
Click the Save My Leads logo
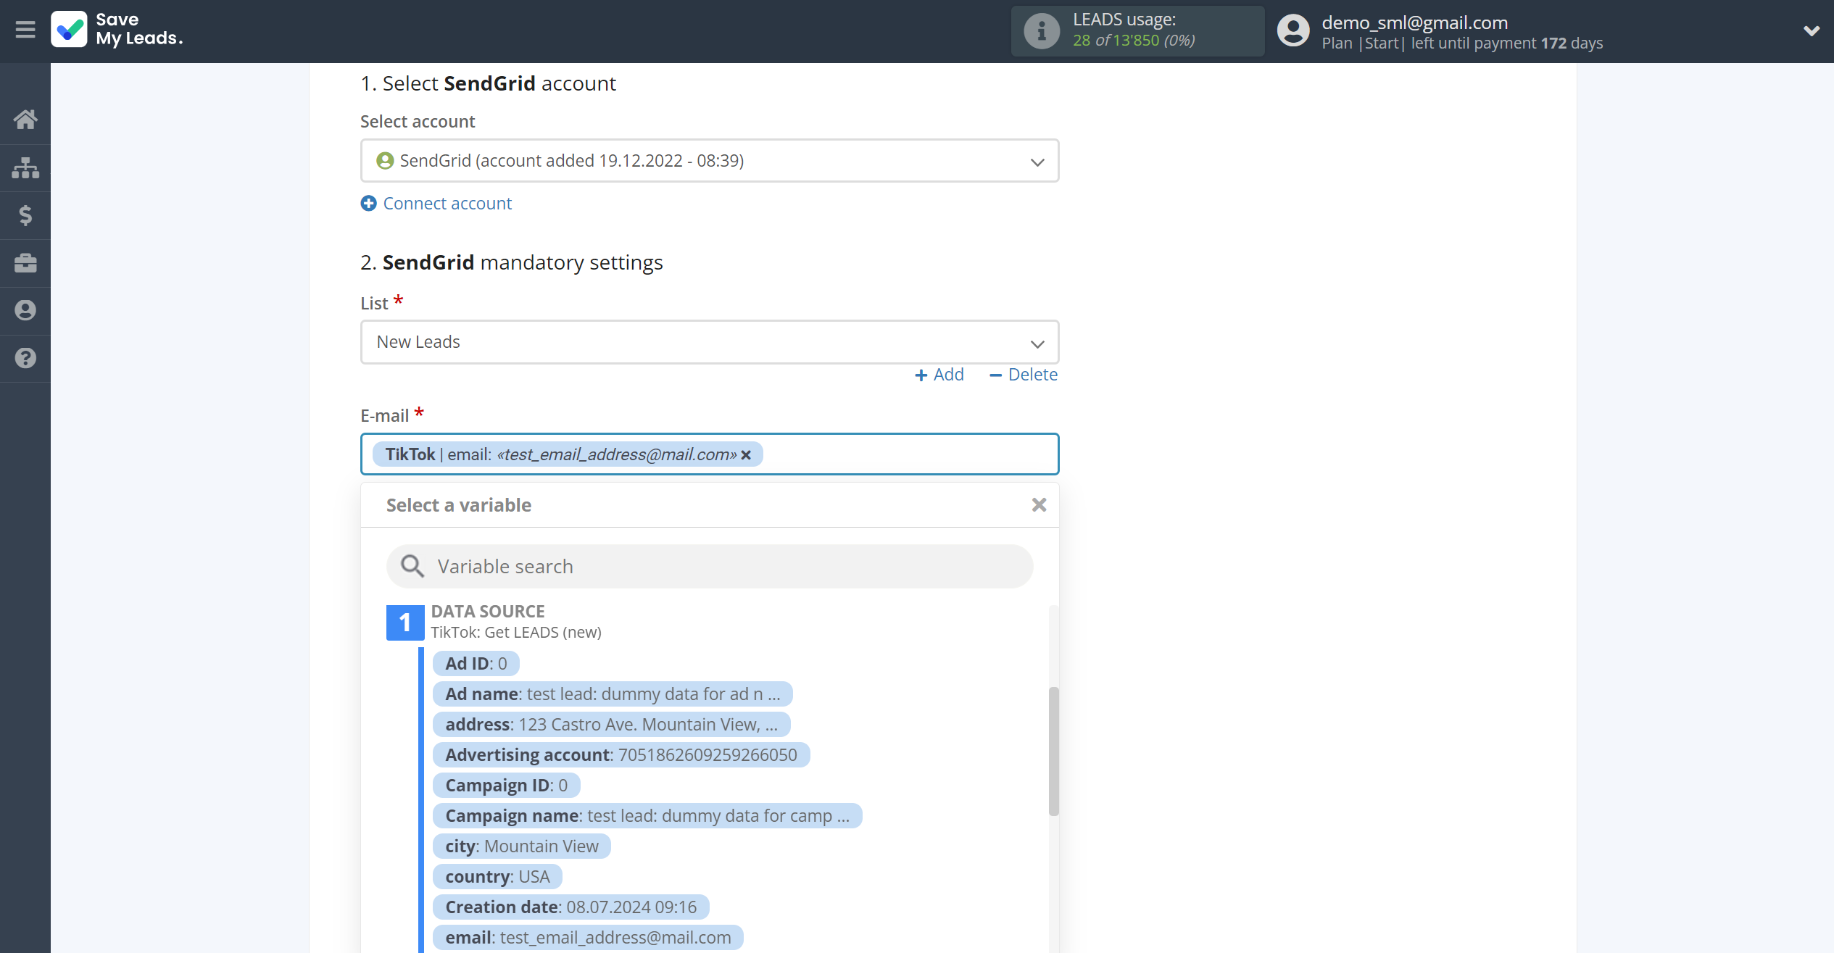click(117, 30)
